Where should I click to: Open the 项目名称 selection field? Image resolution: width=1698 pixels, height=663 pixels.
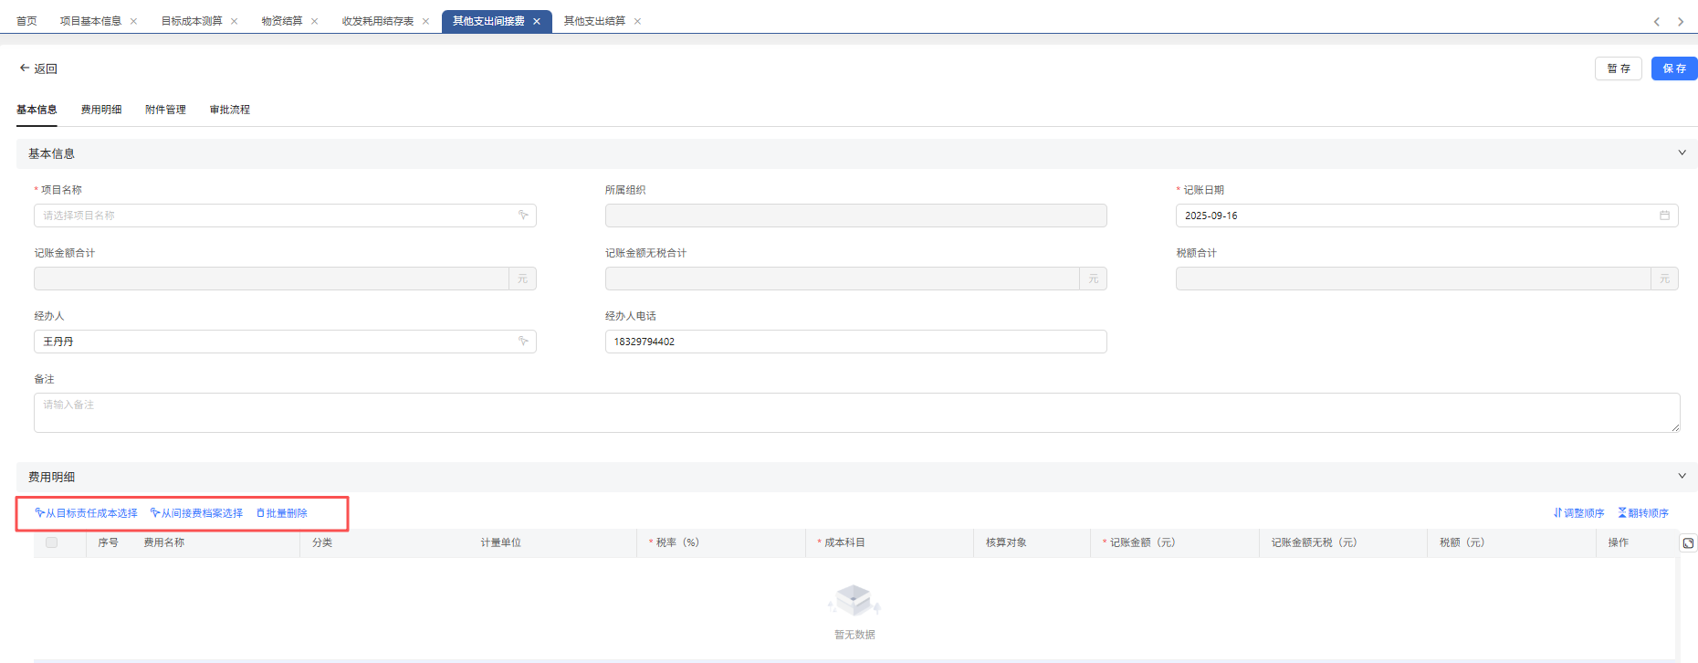[274, 216]
